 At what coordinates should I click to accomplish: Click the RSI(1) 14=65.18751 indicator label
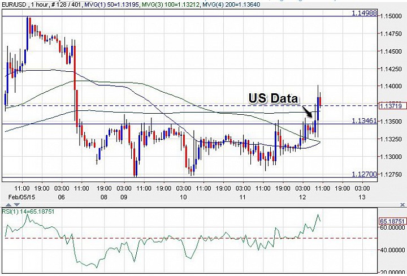pos(28,212)
